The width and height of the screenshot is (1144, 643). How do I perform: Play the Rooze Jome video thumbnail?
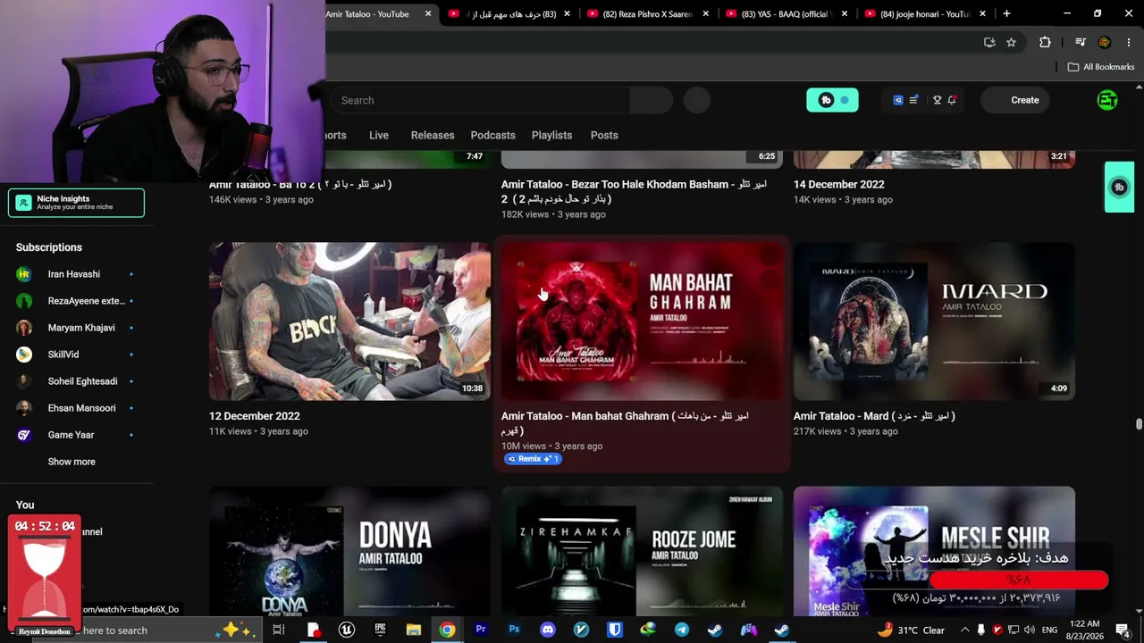642,551
